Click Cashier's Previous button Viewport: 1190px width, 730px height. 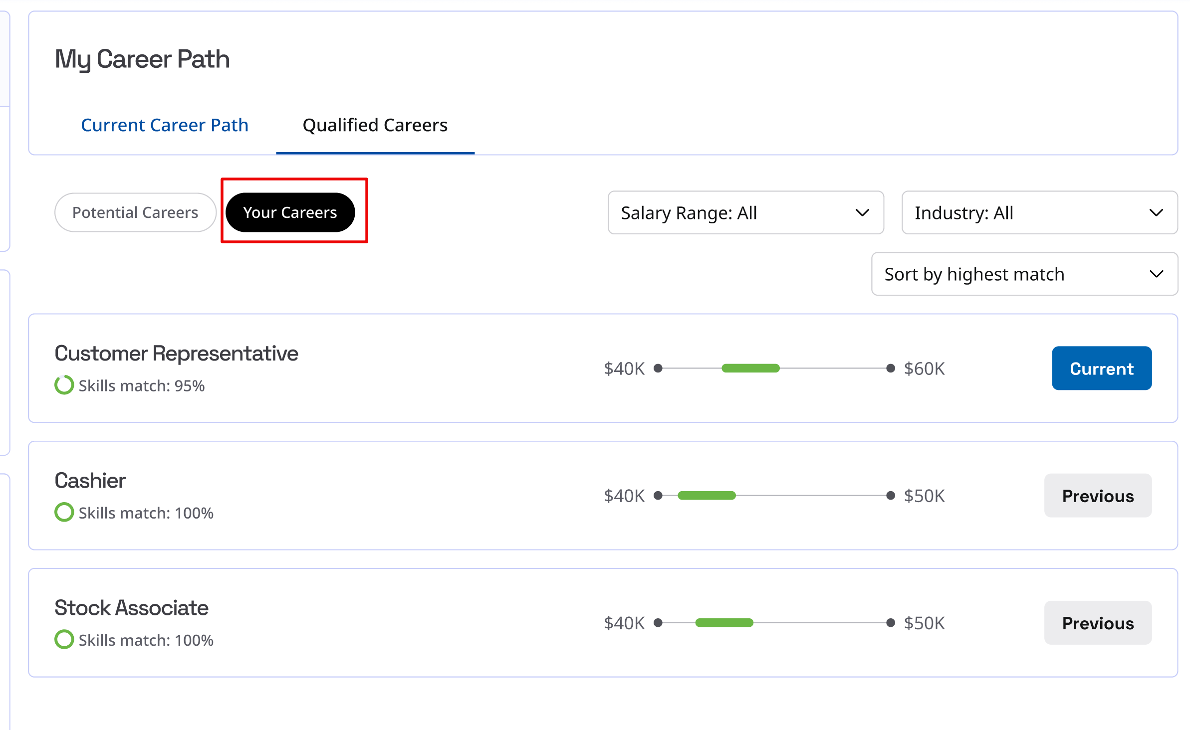(x=1098, y=496)
